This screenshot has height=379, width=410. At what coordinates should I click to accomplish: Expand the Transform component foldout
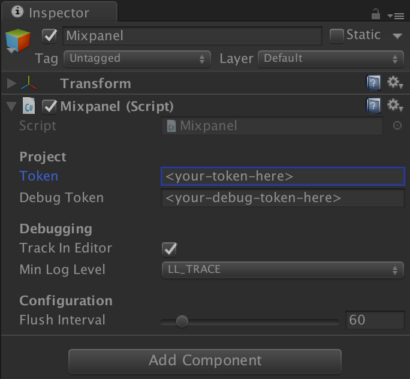(x=11, y=83)
